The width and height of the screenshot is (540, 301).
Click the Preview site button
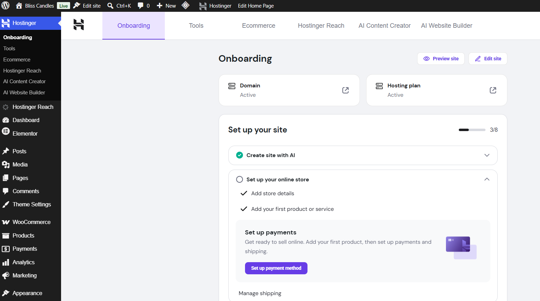[x=441, y=59]
